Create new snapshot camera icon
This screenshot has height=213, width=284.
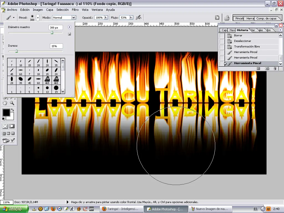click(x=267, y=69)
